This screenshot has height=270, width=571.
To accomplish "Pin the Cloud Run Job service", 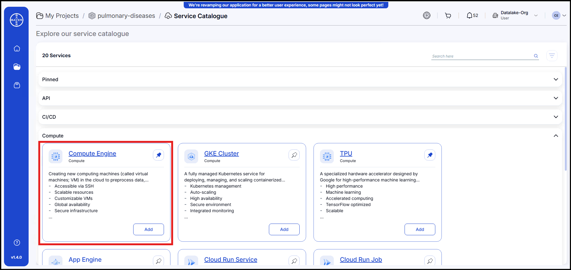I will click(430, 261).
